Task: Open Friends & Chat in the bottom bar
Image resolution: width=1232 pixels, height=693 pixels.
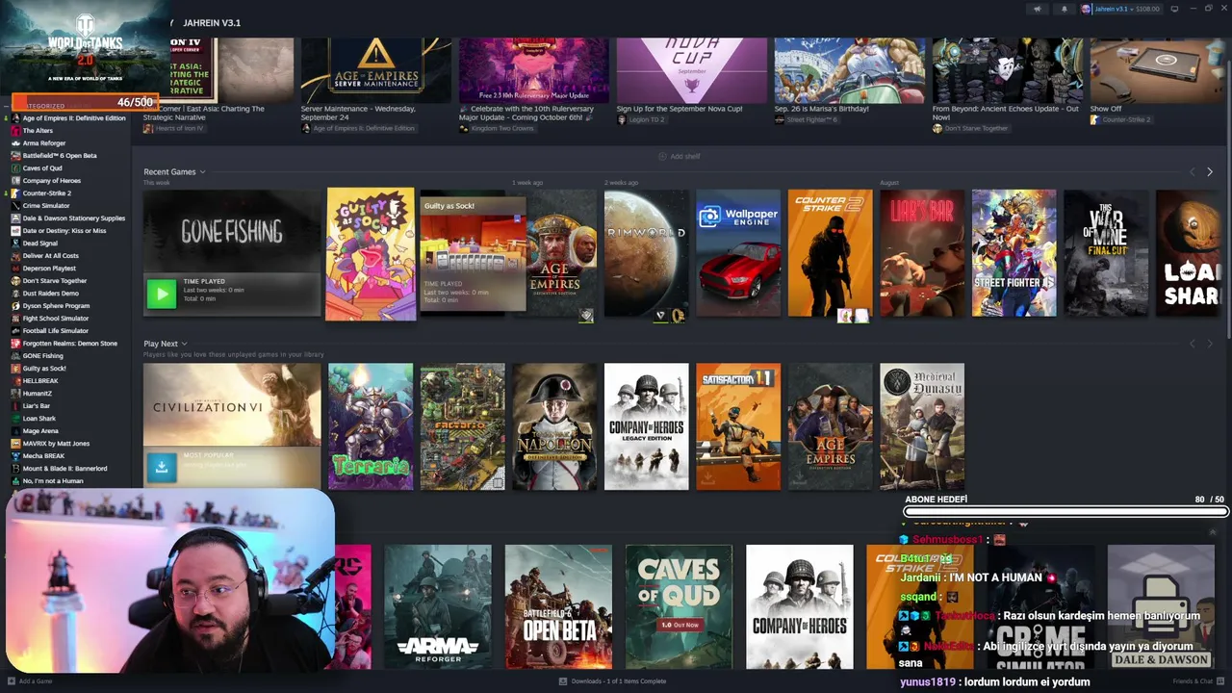Action: [x=1197, y=681]
